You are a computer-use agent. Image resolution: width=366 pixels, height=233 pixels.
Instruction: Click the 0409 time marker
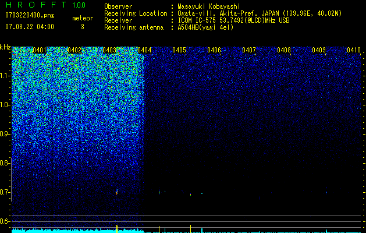[319, 50]
